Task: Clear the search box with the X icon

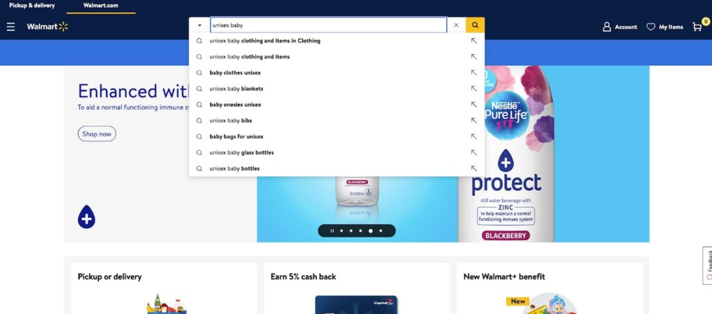Action: [456, 26]
